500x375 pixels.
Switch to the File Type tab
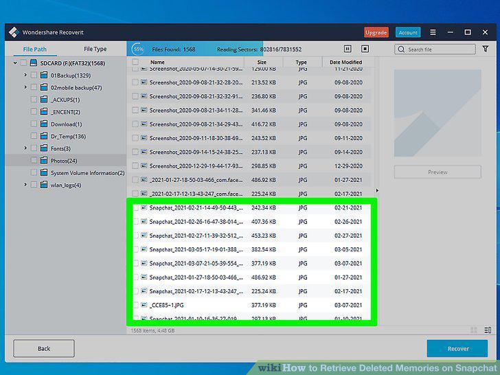pyautogui.click(x=95, y=49)
